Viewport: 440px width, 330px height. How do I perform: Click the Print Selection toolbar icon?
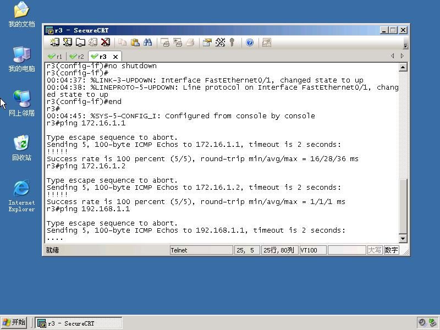(x=178, y=42)
